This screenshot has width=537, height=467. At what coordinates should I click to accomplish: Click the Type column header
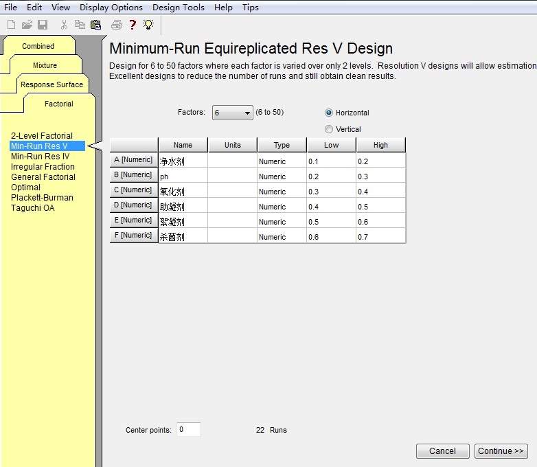point(282,145)
